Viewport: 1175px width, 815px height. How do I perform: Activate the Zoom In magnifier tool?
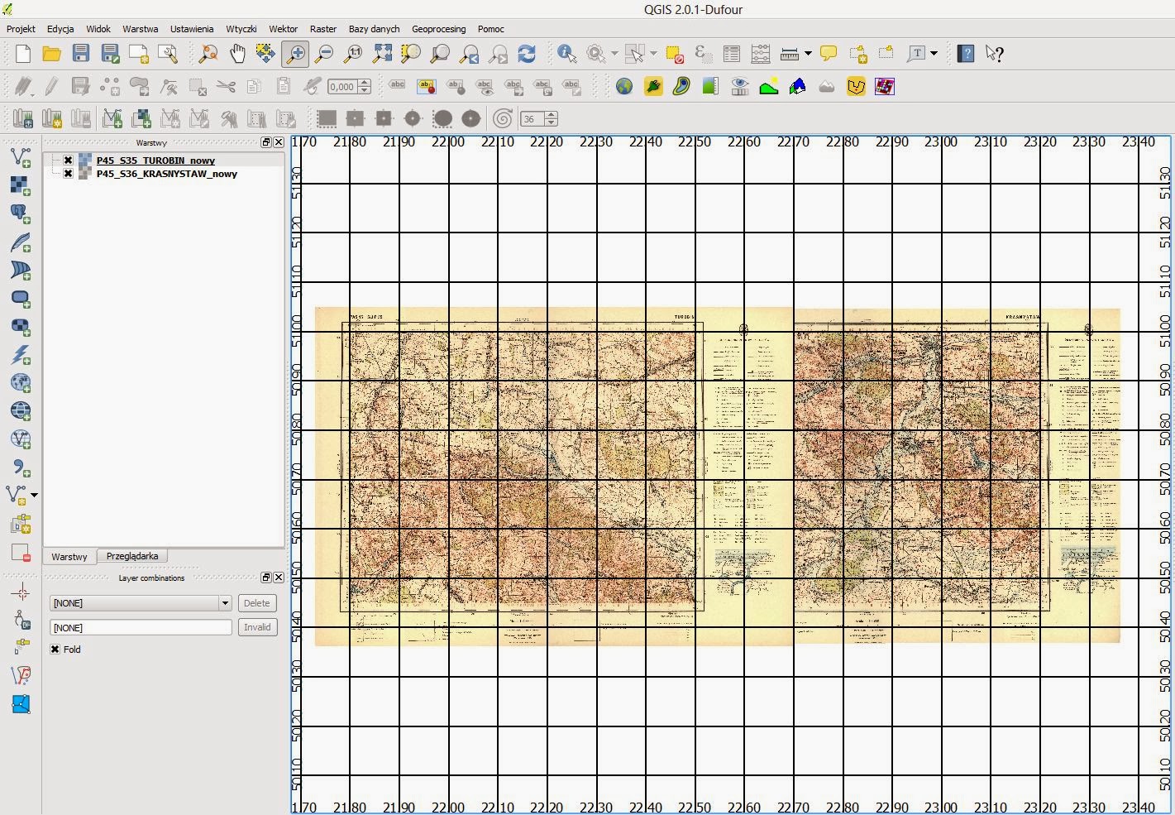tap(295, 54)
